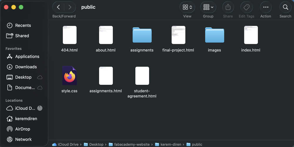Screen dimensions: 294x147
Task: Click the images folder name
Action: coord(214,50)
